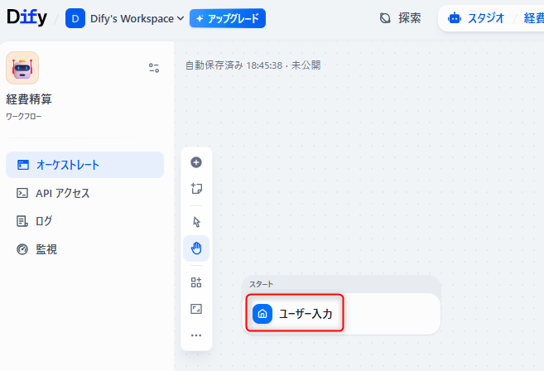
Task: Click the blue D workspace avatar
Action: (75, 18)
